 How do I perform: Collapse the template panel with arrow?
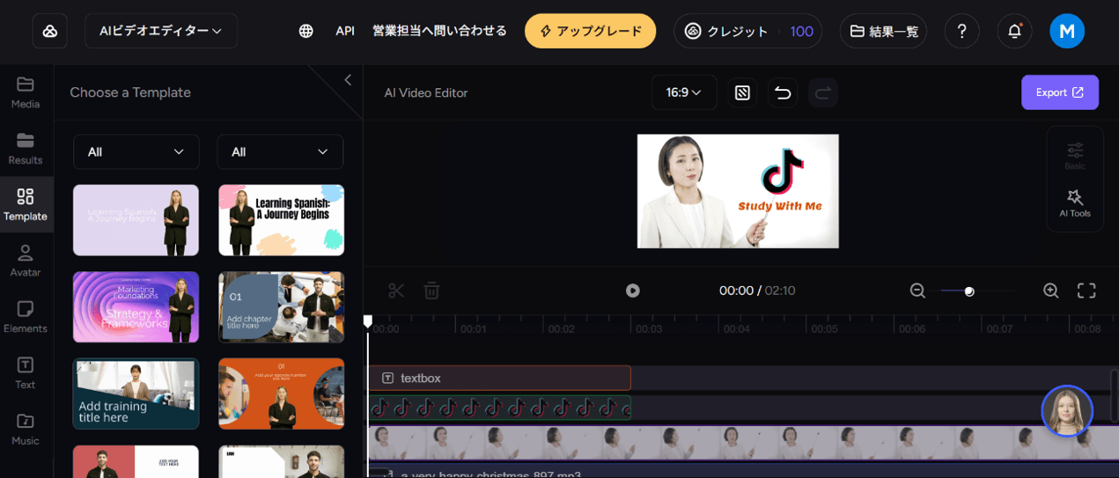pyautogui.click(x=348, y=80)
